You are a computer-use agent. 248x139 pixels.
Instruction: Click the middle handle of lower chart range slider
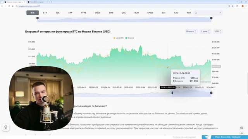pos(172,93)
